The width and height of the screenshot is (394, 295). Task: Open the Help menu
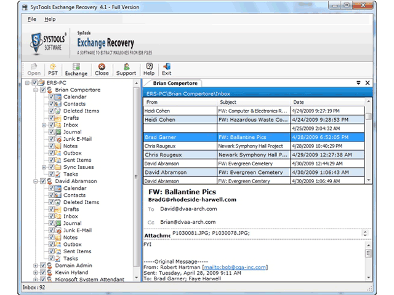coord(50,19)
